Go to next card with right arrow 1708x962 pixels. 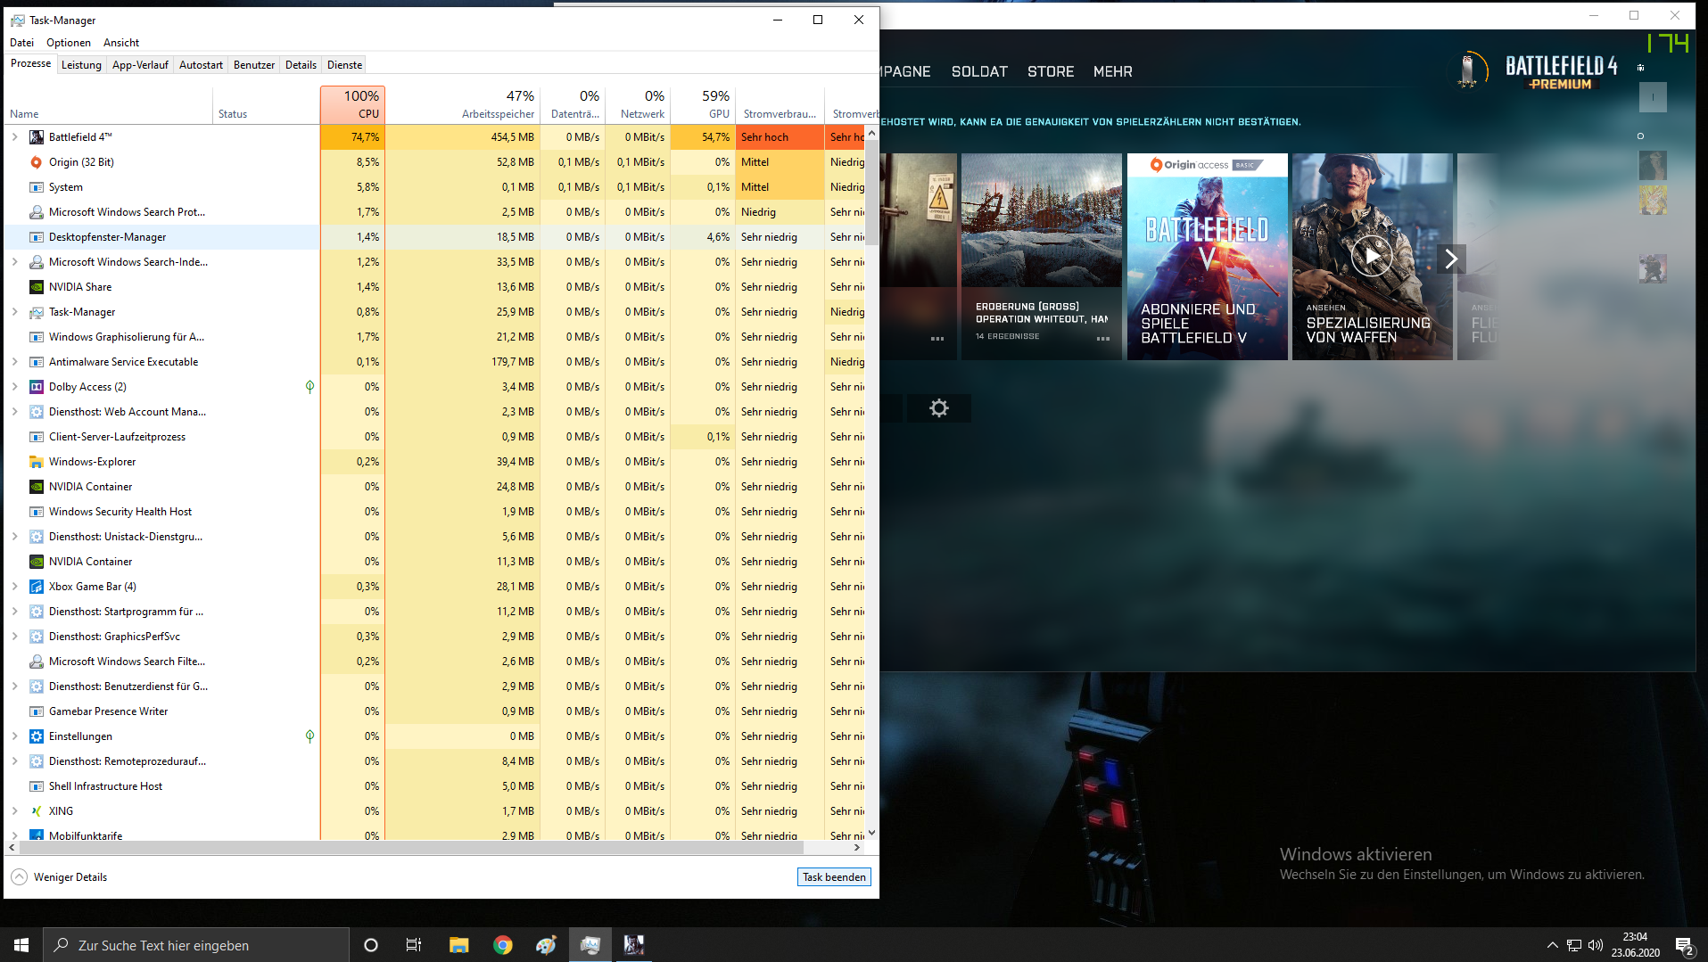[x=1451, y=259]
